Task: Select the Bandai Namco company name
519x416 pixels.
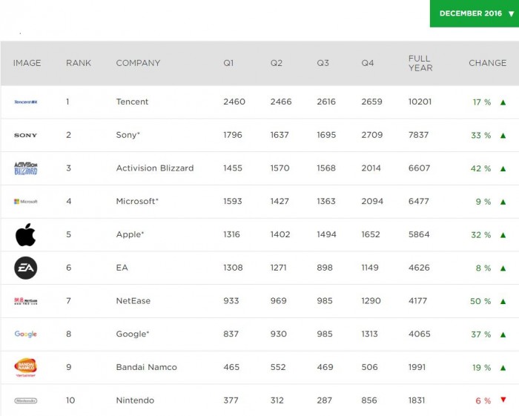Action: (147, 367)
